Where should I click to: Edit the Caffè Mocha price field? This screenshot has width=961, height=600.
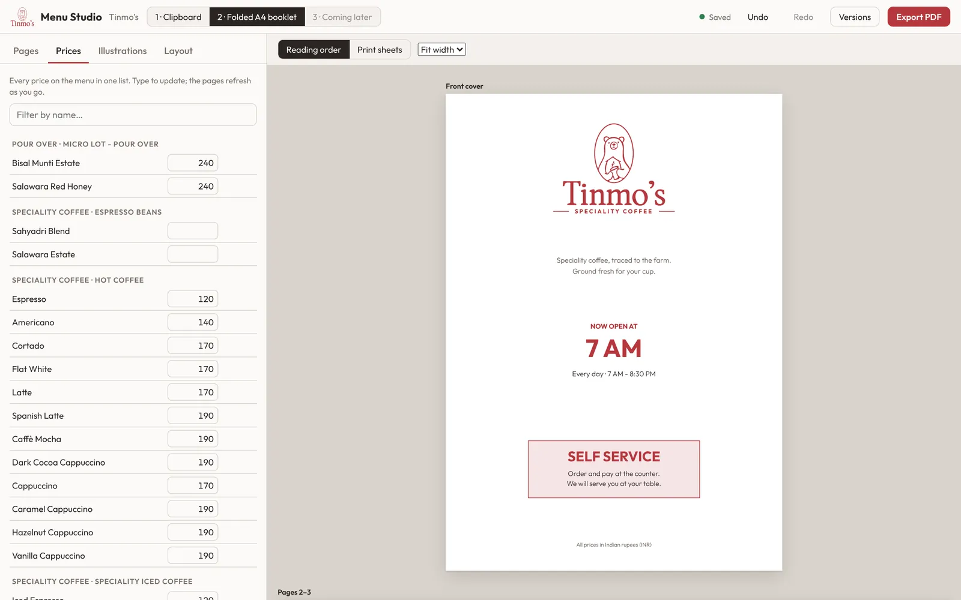[193, 439]
